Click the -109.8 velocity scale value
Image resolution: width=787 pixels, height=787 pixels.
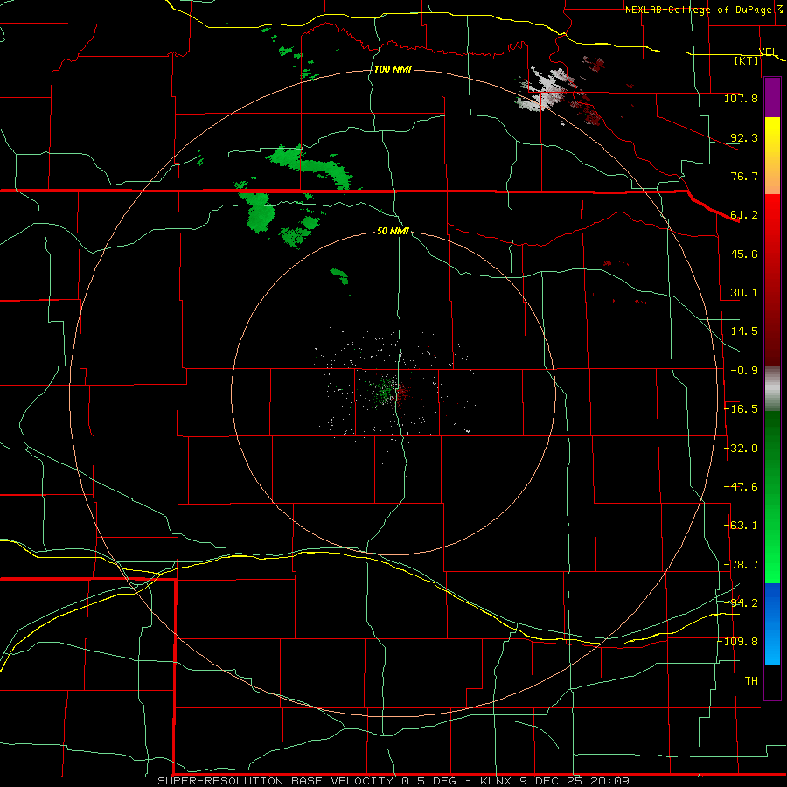point(738,642)
